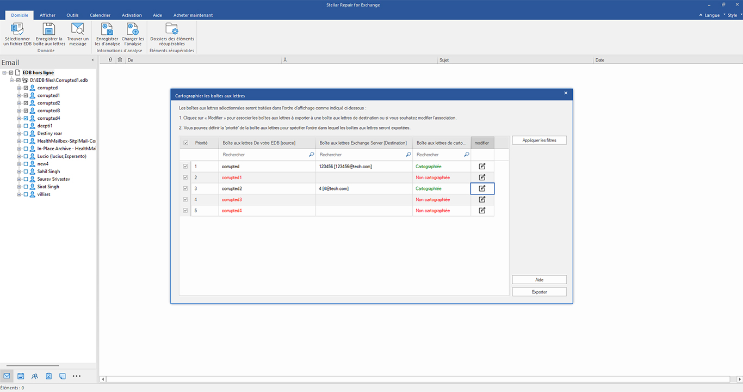Click Appliquer les filtres button
743x392 pixels.
(x=539, y=140)
